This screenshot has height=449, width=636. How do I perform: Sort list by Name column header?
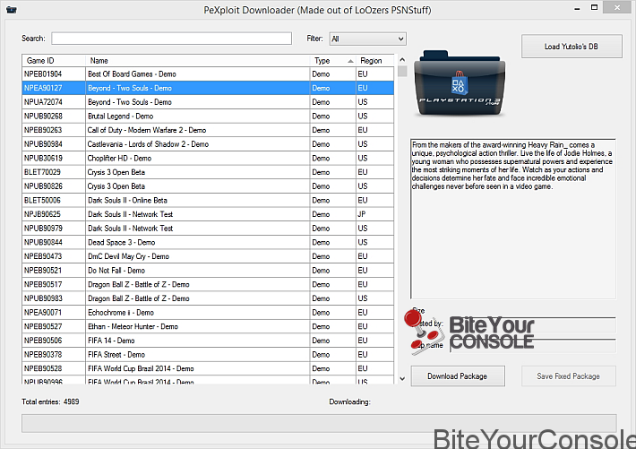coord(198,60)
